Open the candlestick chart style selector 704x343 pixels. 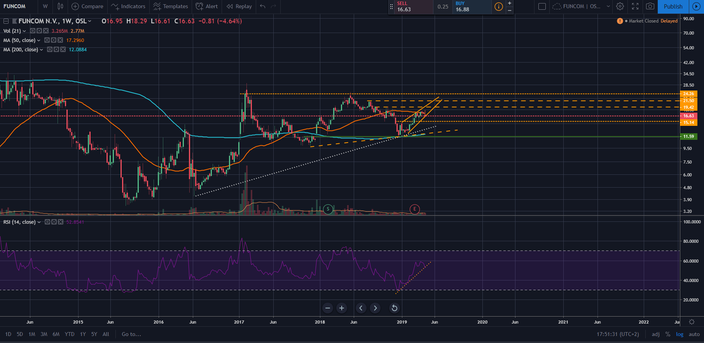[60, 6]
